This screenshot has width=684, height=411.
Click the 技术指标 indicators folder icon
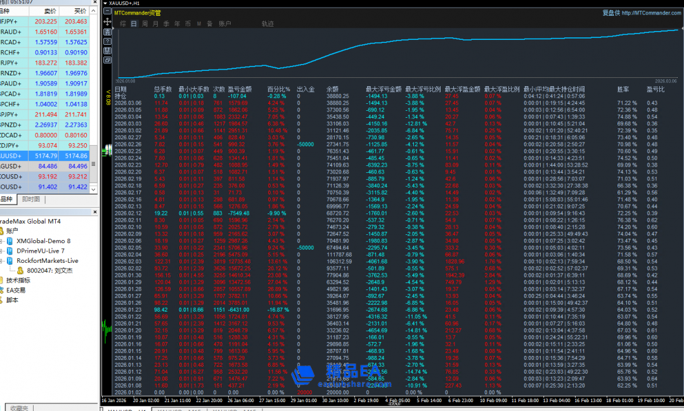coord(1,280)
